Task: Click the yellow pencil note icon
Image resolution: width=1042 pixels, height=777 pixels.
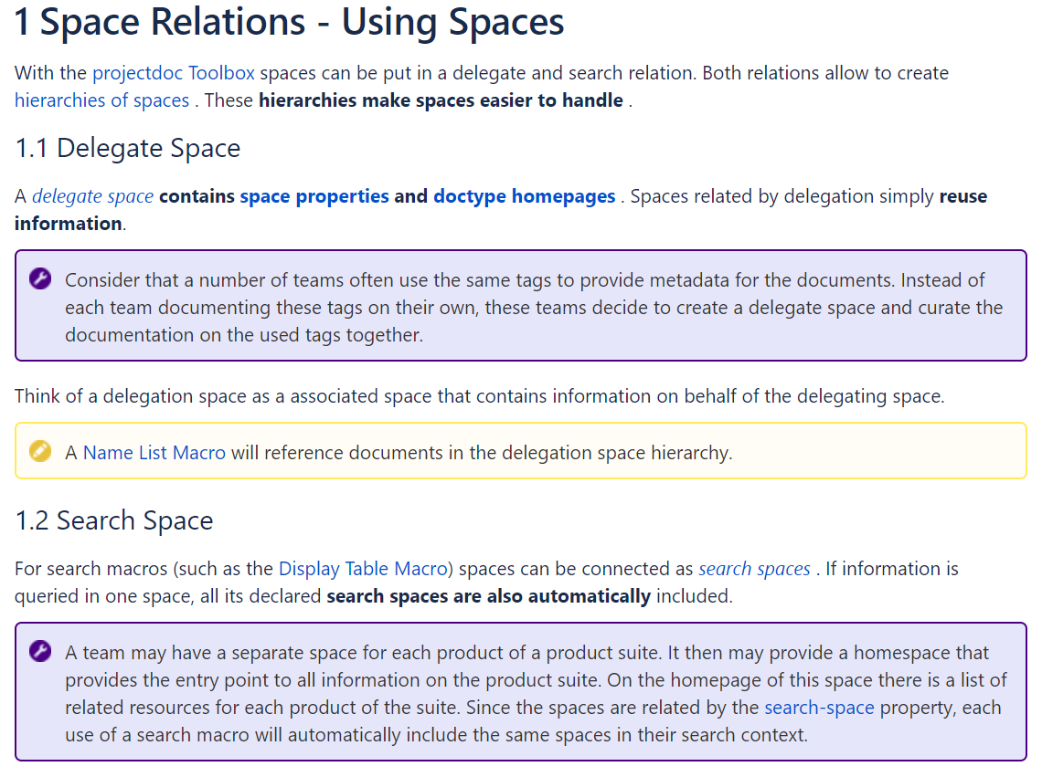Action: click(40, 451)
